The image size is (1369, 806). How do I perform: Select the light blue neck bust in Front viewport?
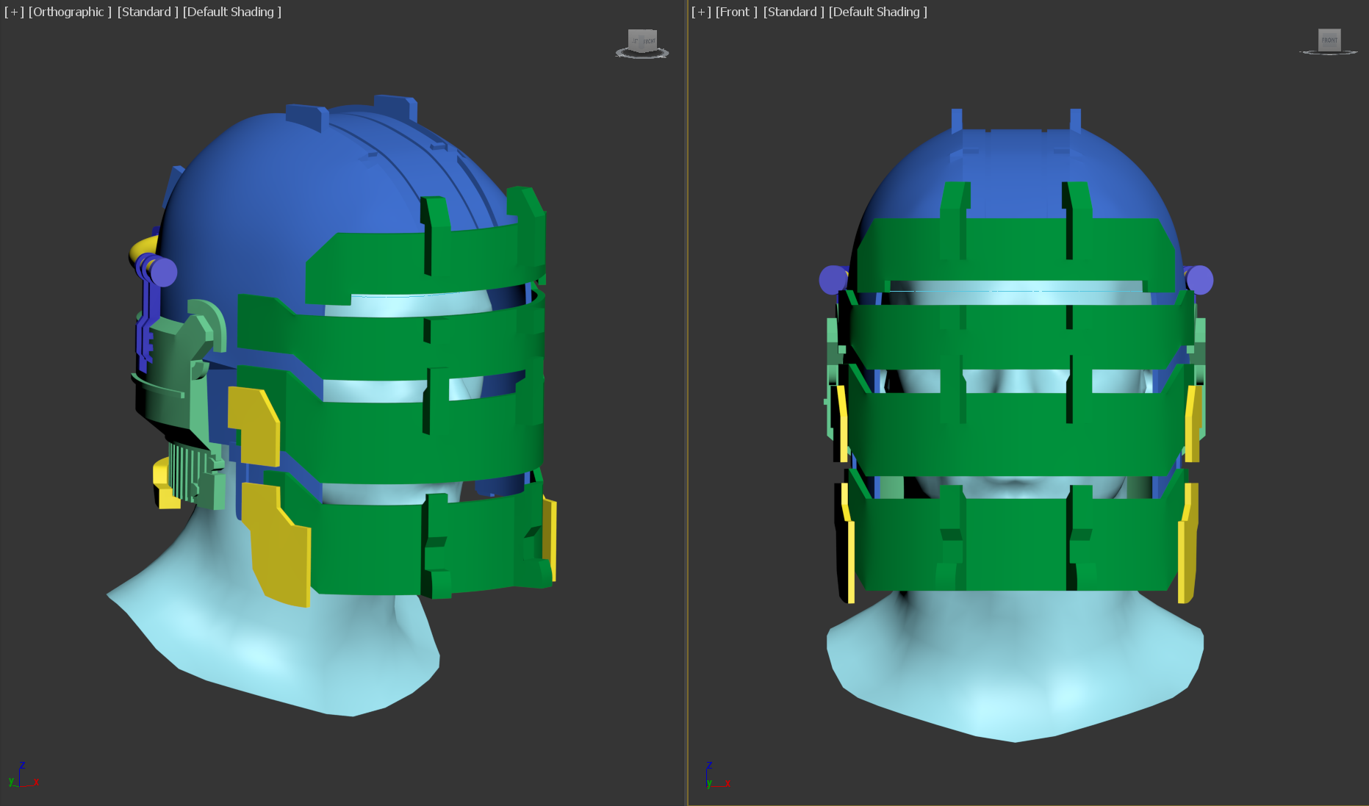tap(1016, 661)
